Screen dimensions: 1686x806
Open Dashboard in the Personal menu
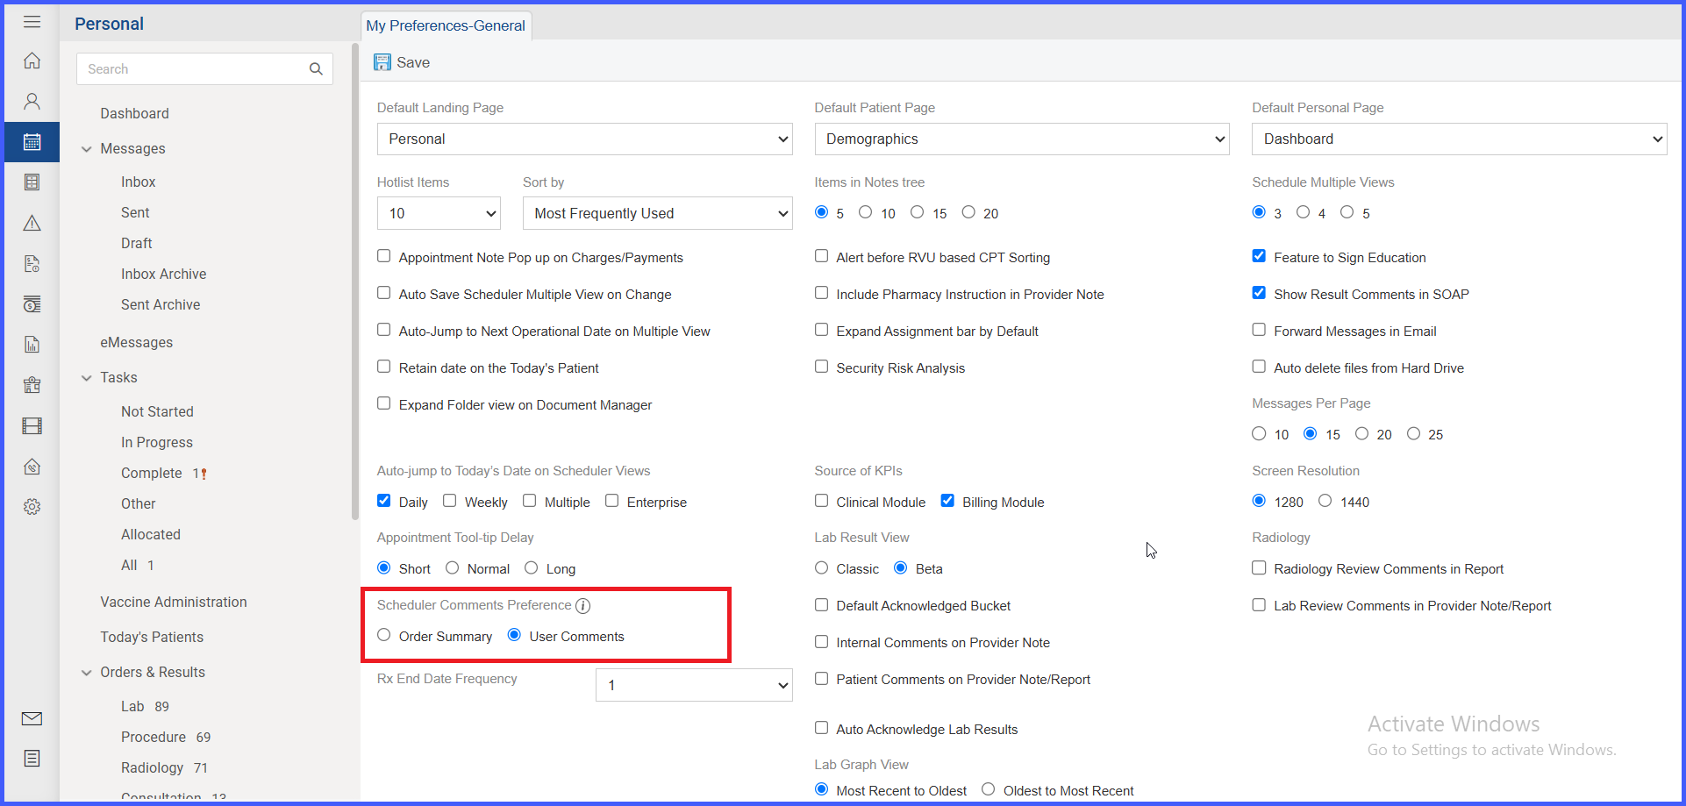tap(134, 114)
